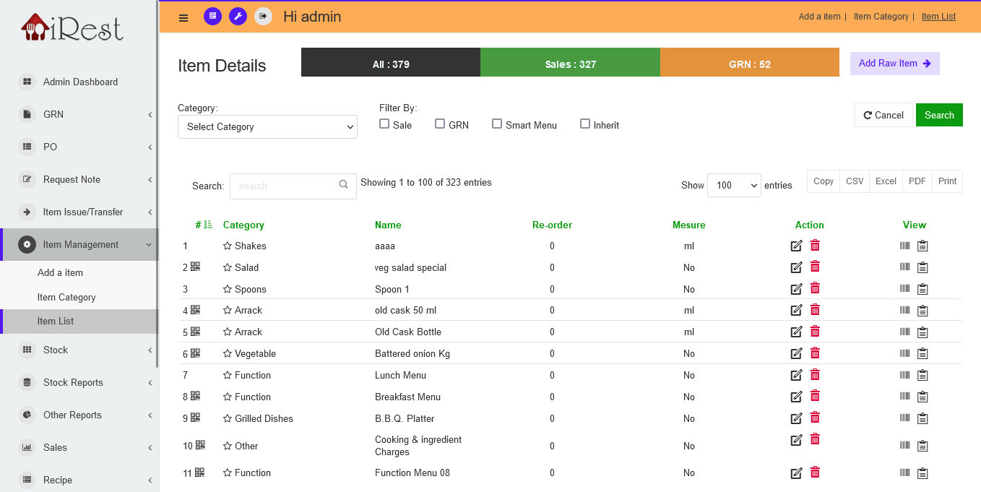Click the table search input field
The width and height of the screenshot is (981, 492).
click(x=285, y=186)
